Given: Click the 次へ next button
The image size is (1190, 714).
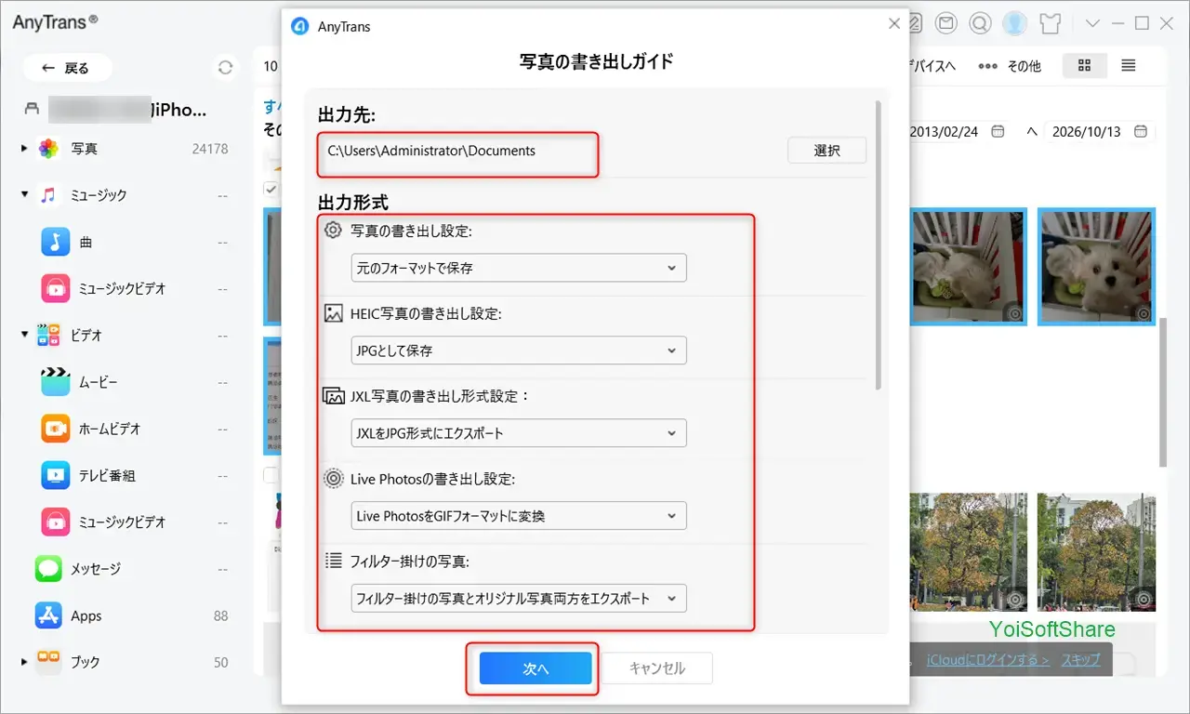Looking at the screenshot, I should pos(535,668).
